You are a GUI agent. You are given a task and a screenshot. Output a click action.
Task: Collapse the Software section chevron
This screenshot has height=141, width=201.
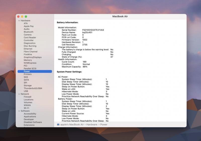tap(19, 111)
